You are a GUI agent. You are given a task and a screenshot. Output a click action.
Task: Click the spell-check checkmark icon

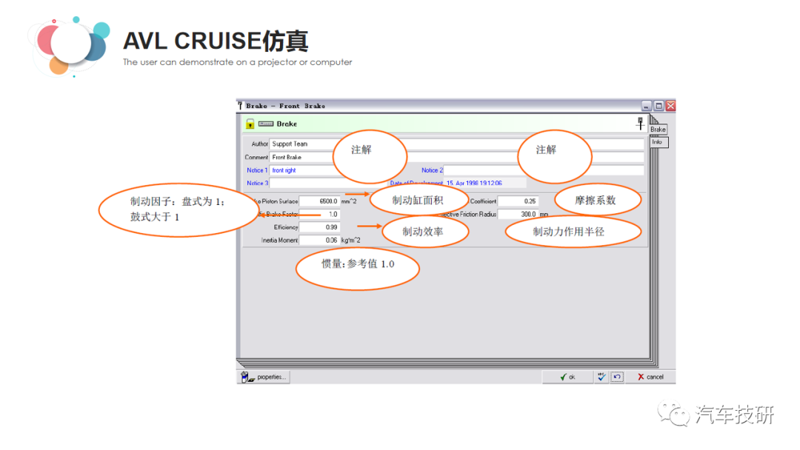(x=601, y=377)
